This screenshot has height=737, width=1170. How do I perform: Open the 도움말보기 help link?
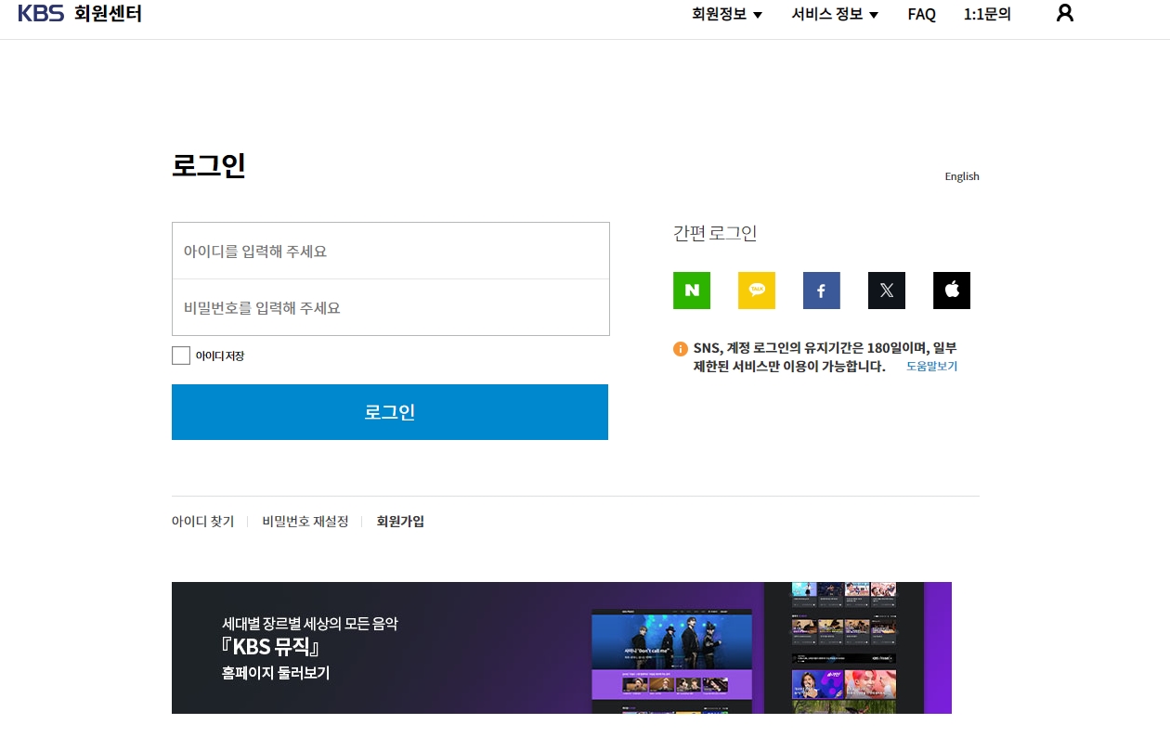(931, 367)
